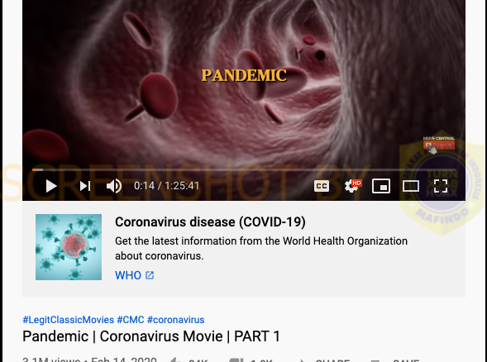Activate the miniplayer icon

click(x=381, y=186)
